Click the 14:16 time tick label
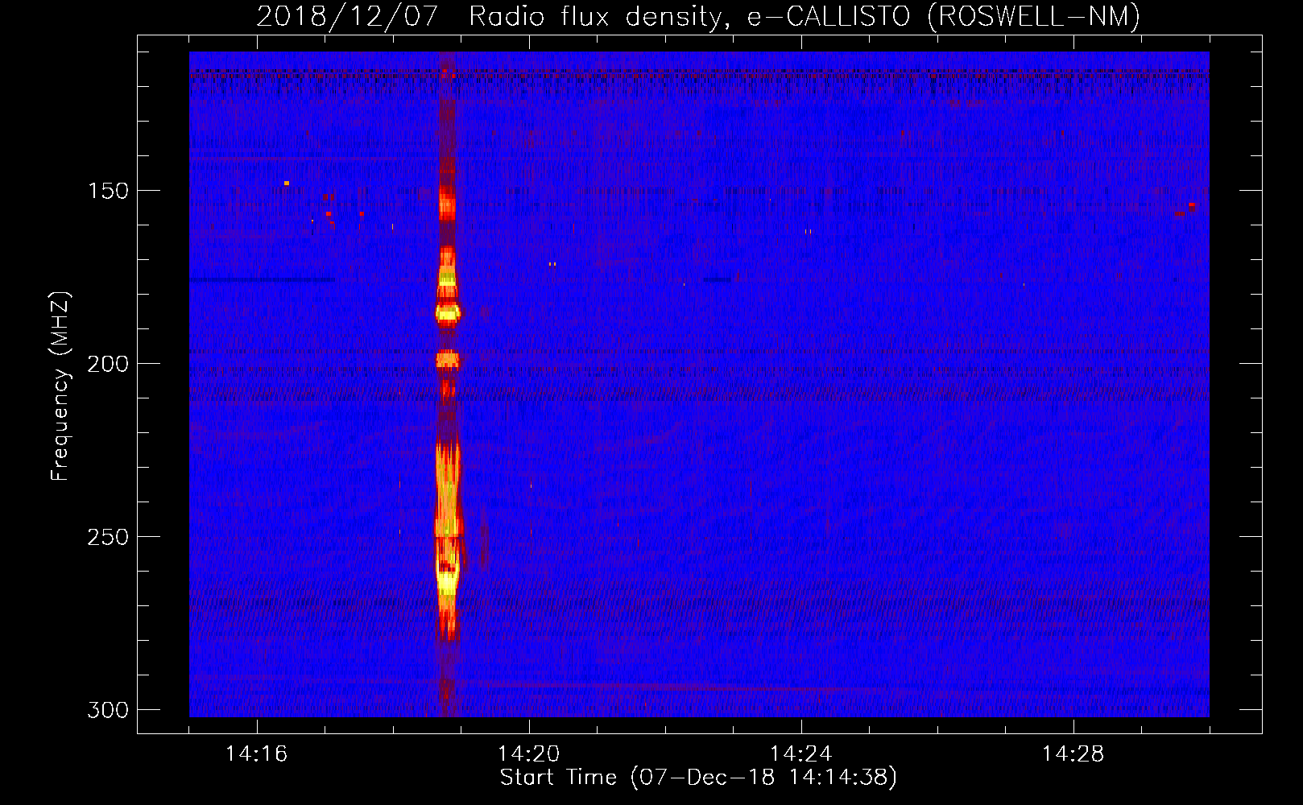This screenshot has height=805, width=1303. pyautogui.click(x=257, y=754)
